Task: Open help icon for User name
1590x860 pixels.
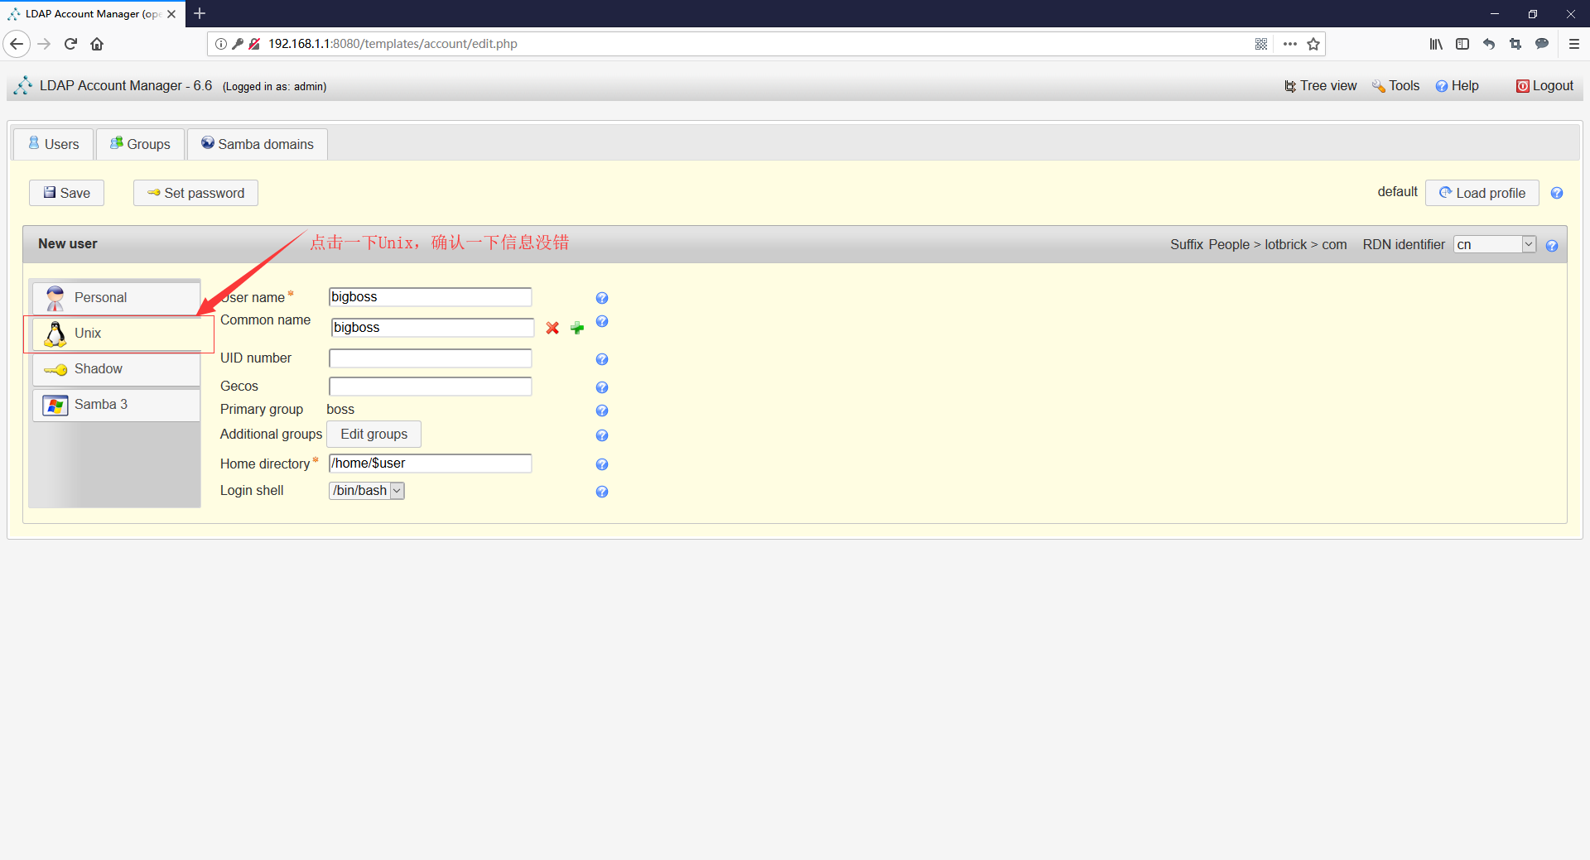Action: [x=602, y=298]
